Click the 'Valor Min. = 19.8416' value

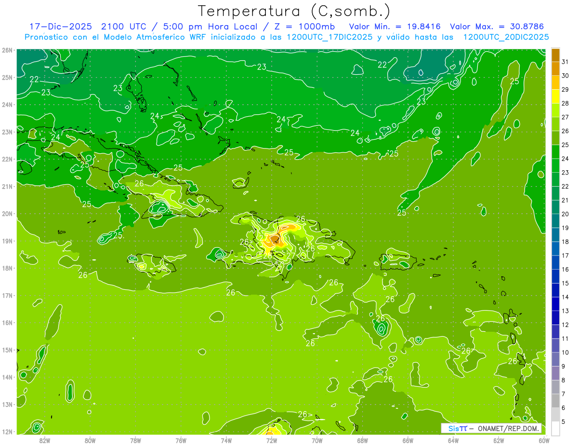pyautogui.click(x=394, y=27)
